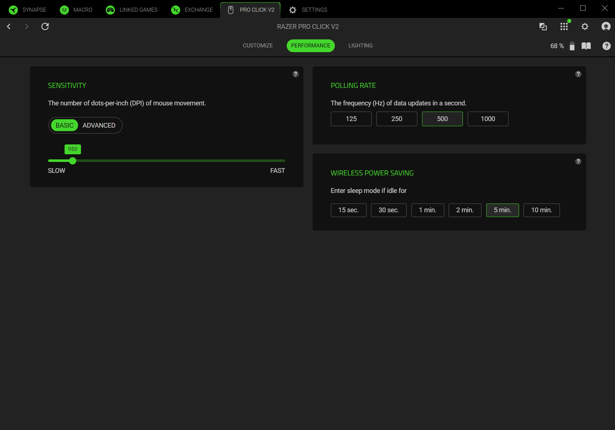Screen dimensions: 615x430
Task: Open the window switch icon near top right
Action: click(543, 26)
